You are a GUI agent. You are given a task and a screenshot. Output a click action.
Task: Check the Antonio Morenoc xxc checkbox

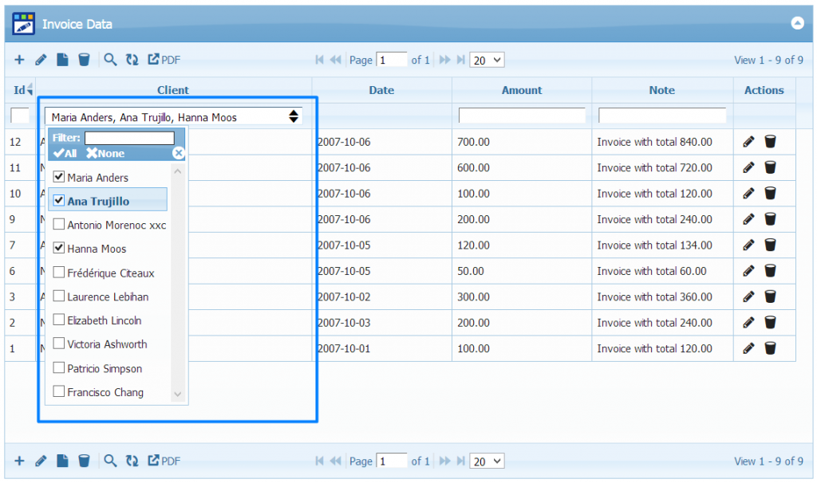click(58, 225)
